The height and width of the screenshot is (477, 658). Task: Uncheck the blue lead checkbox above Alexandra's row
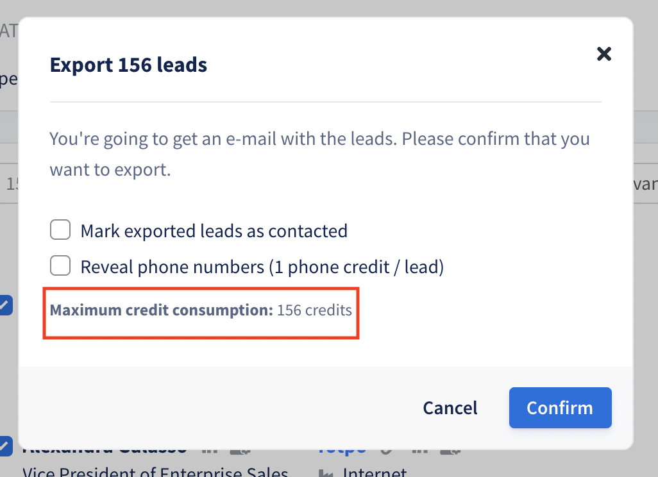6,305
